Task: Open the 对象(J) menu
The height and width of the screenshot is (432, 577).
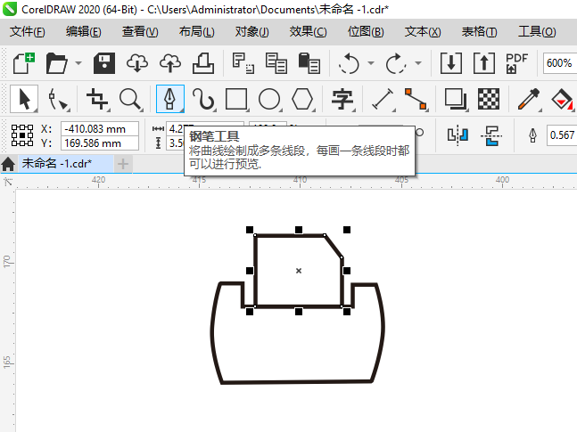Action: click(x=252, y=32)
